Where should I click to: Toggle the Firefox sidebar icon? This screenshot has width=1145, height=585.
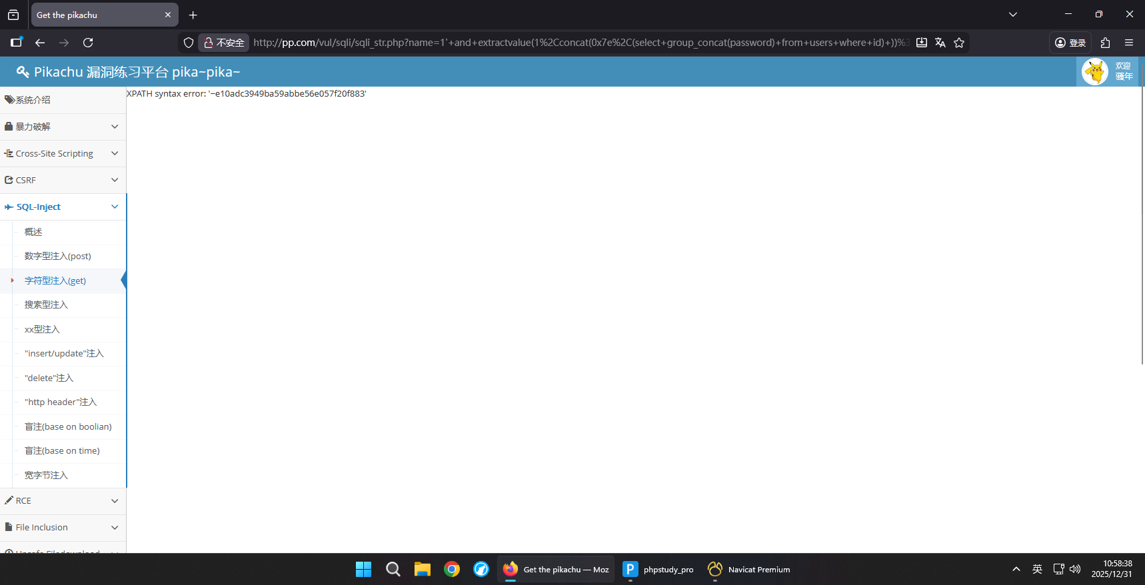point(17,42)
